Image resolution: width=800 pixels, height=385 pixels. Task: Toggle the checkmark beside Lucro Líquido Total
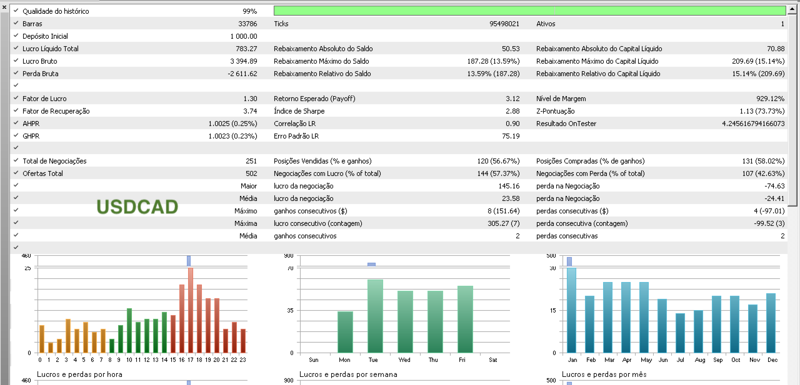tap(16, 49)
